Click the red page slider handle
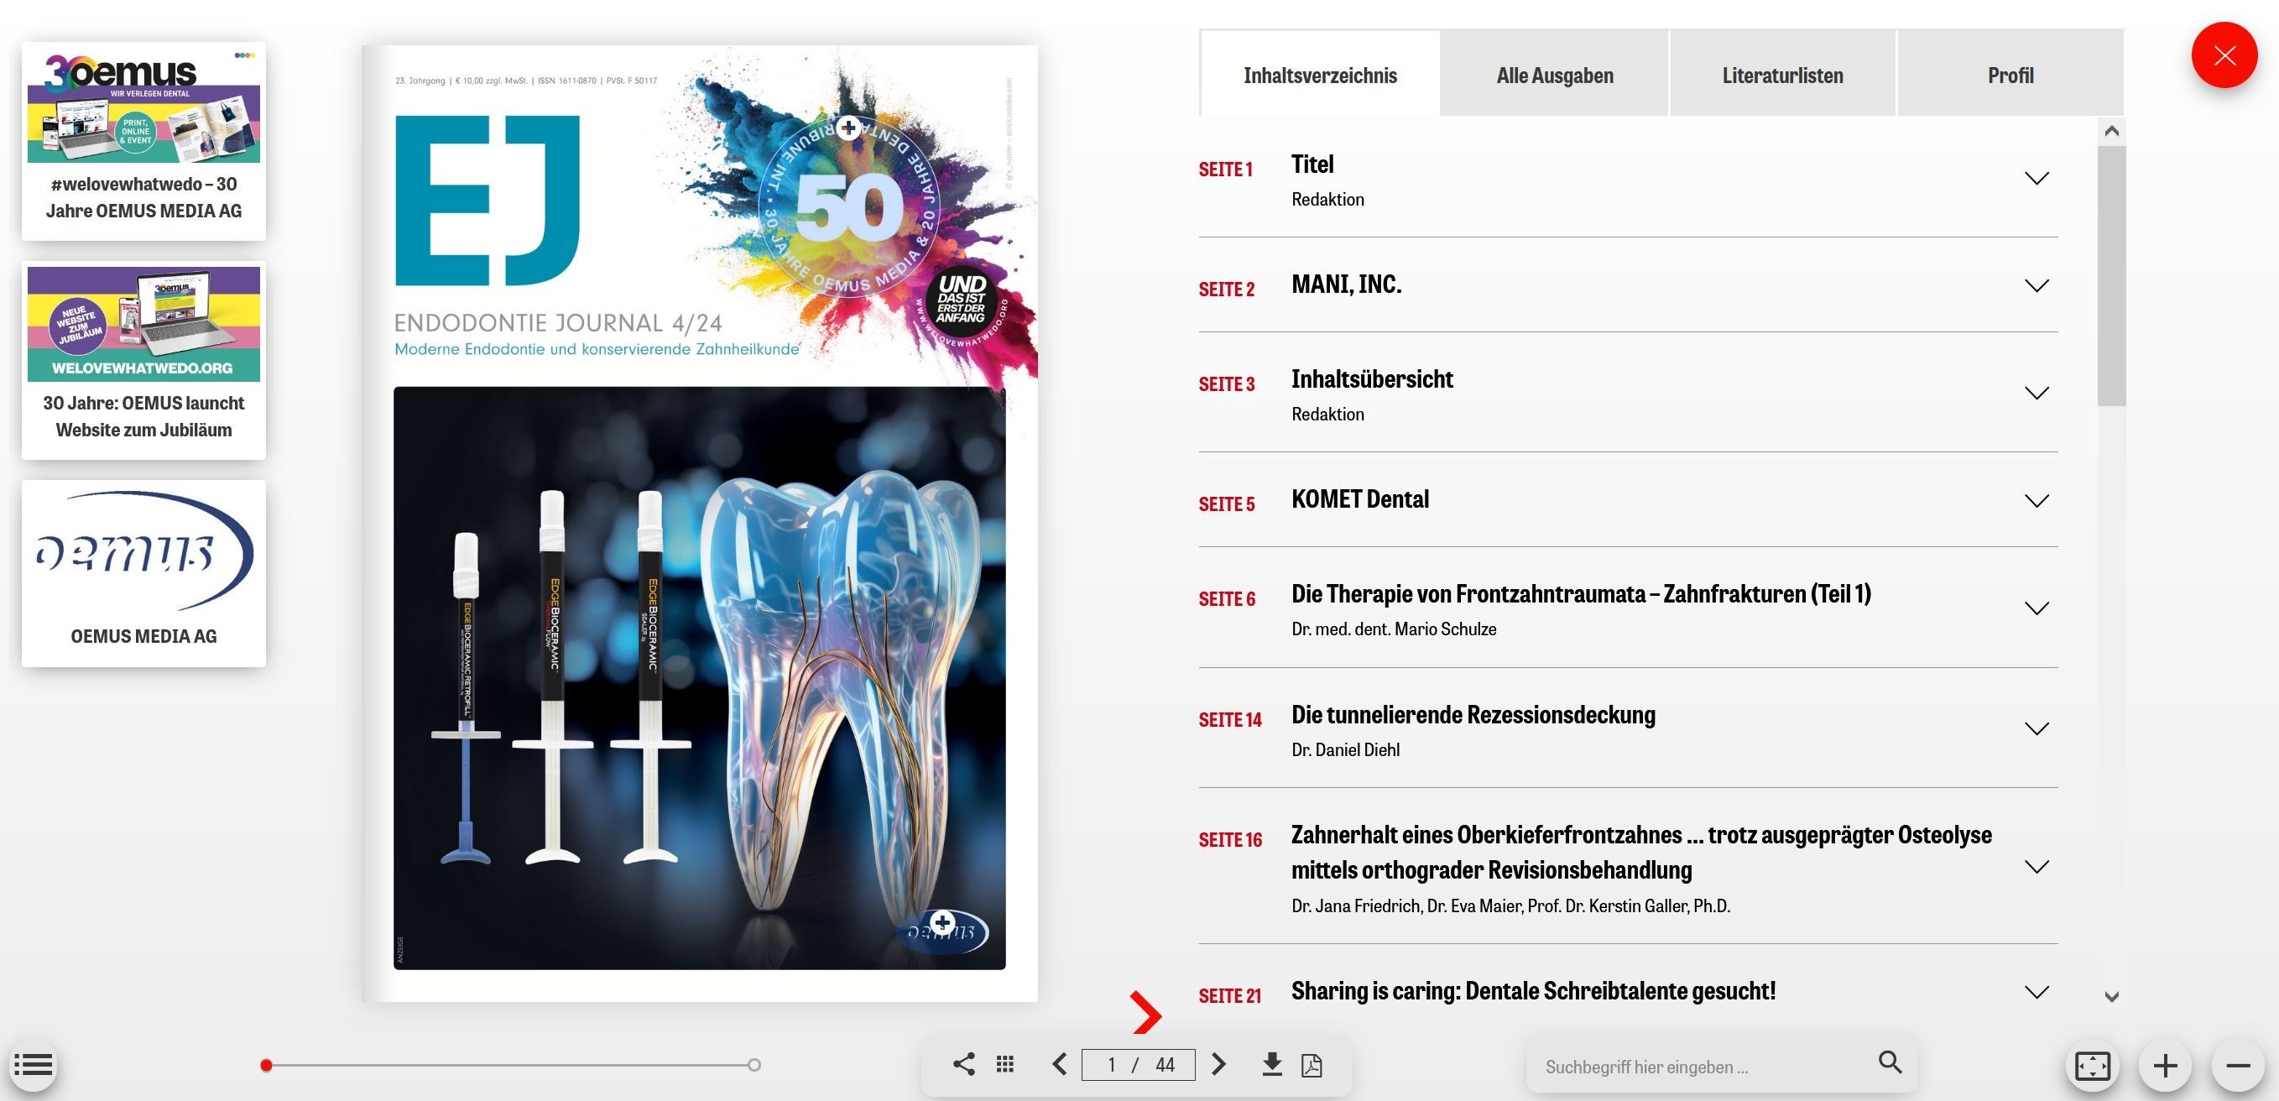Image resolution: width=2279 pixels, height=1101 pixels. pyautogui.click(x=266, y=1065)
